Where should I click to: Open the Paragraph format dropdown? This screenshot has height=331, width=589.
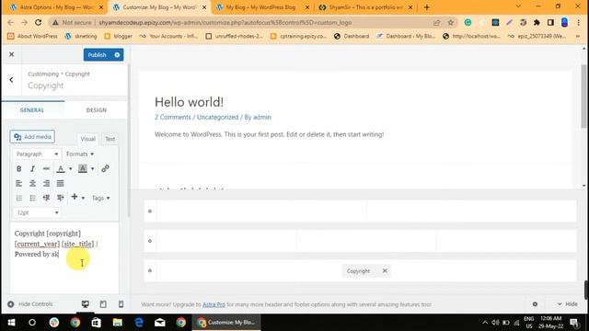pyautogui.click(x=37, y=154)
